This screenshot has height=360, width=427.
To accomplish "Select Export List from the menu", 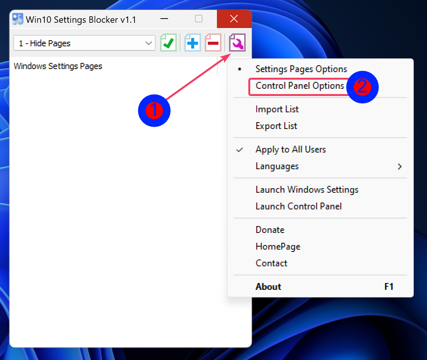I will (320, 126).
